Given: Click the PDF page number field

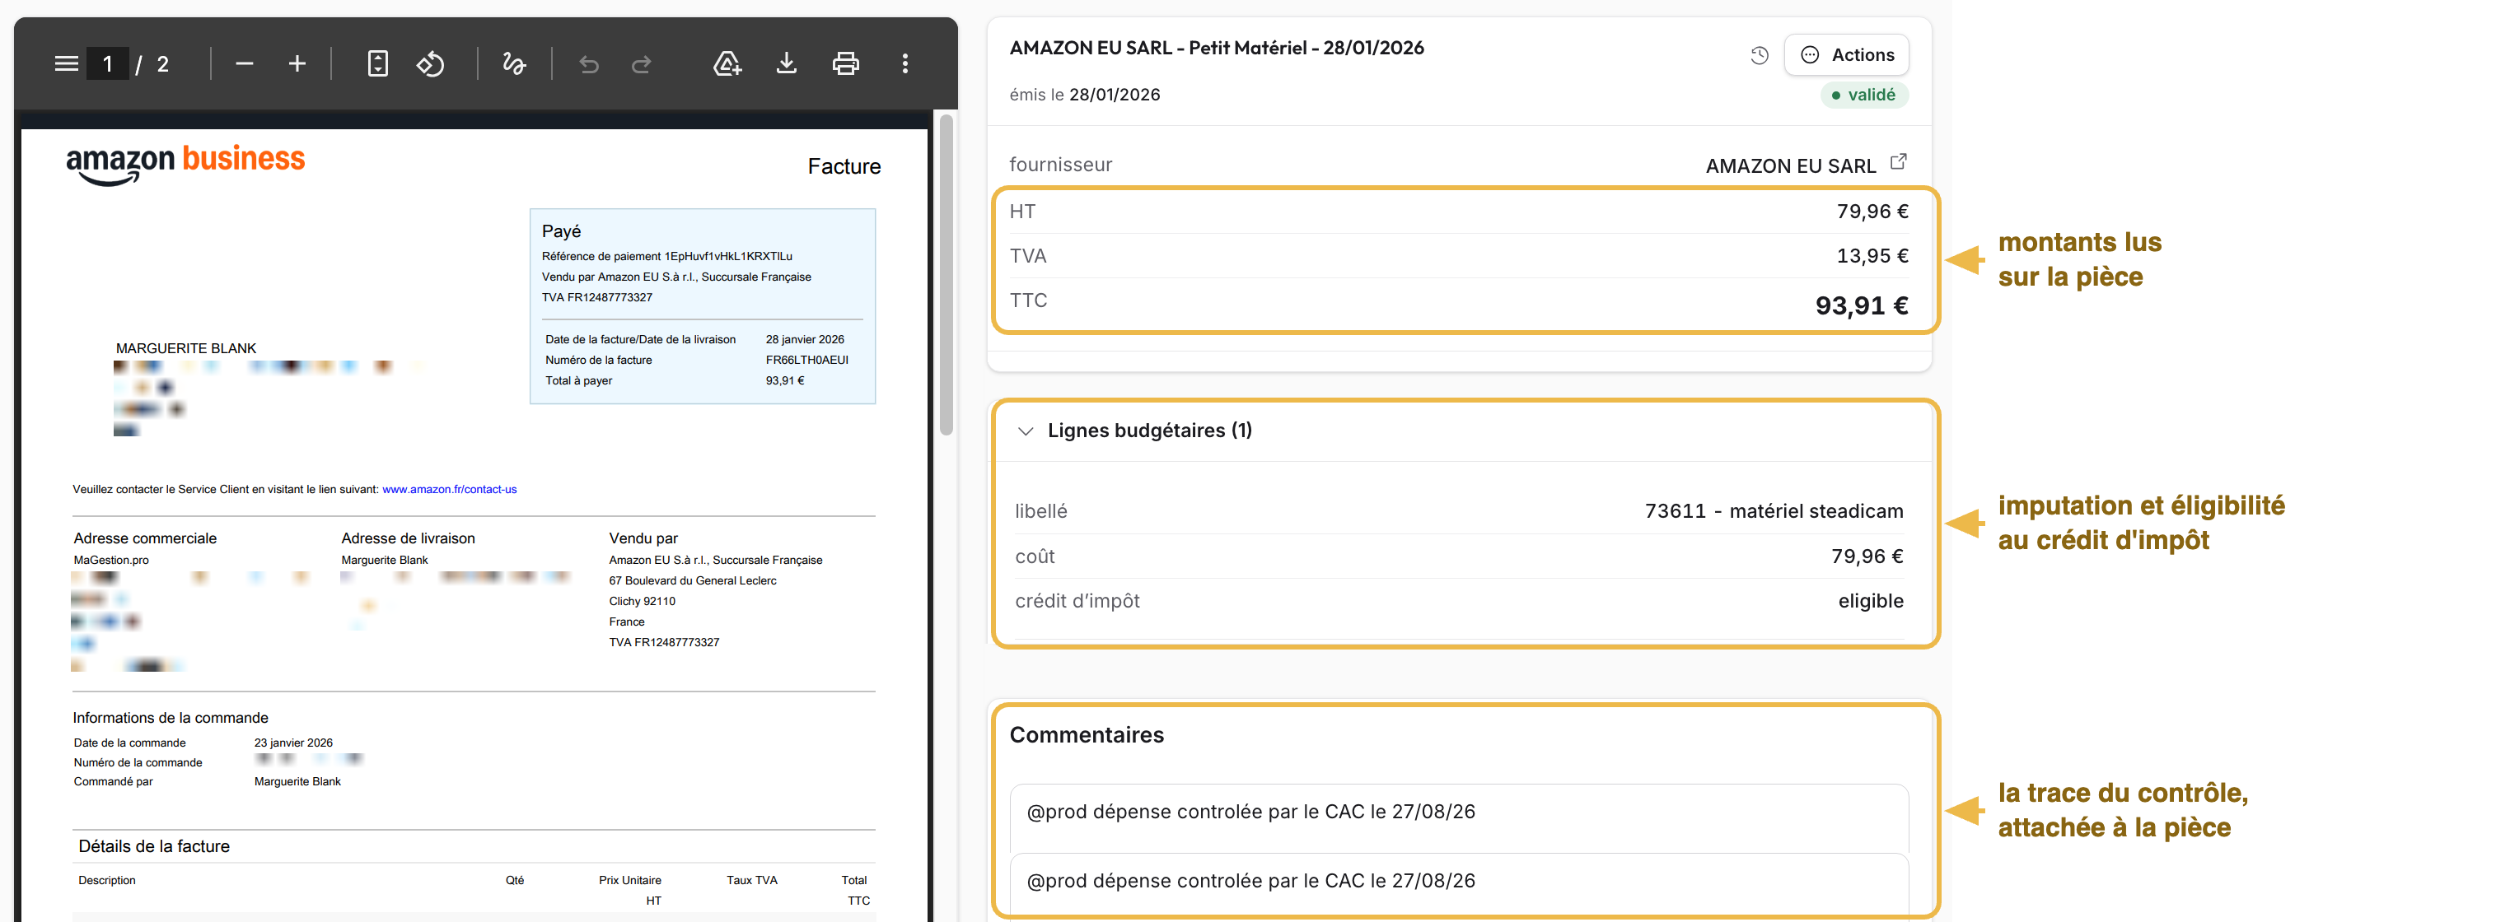Looking at the screenshot, I should tap(108, 64).
